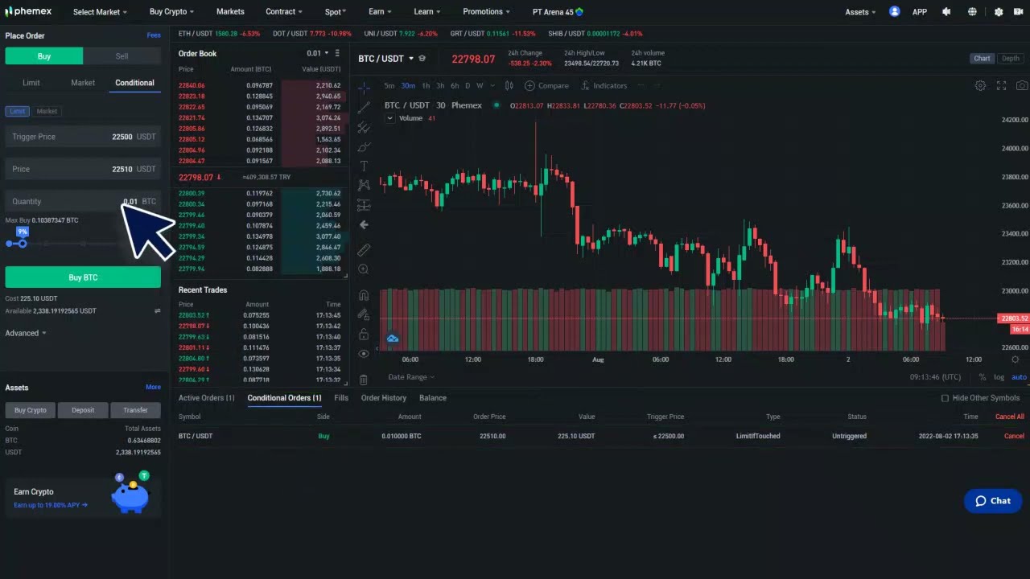The height and width of the screenshot is (579, 1030).
Task: Select the pitchfork drawing tool
Action: pos(364,127)
